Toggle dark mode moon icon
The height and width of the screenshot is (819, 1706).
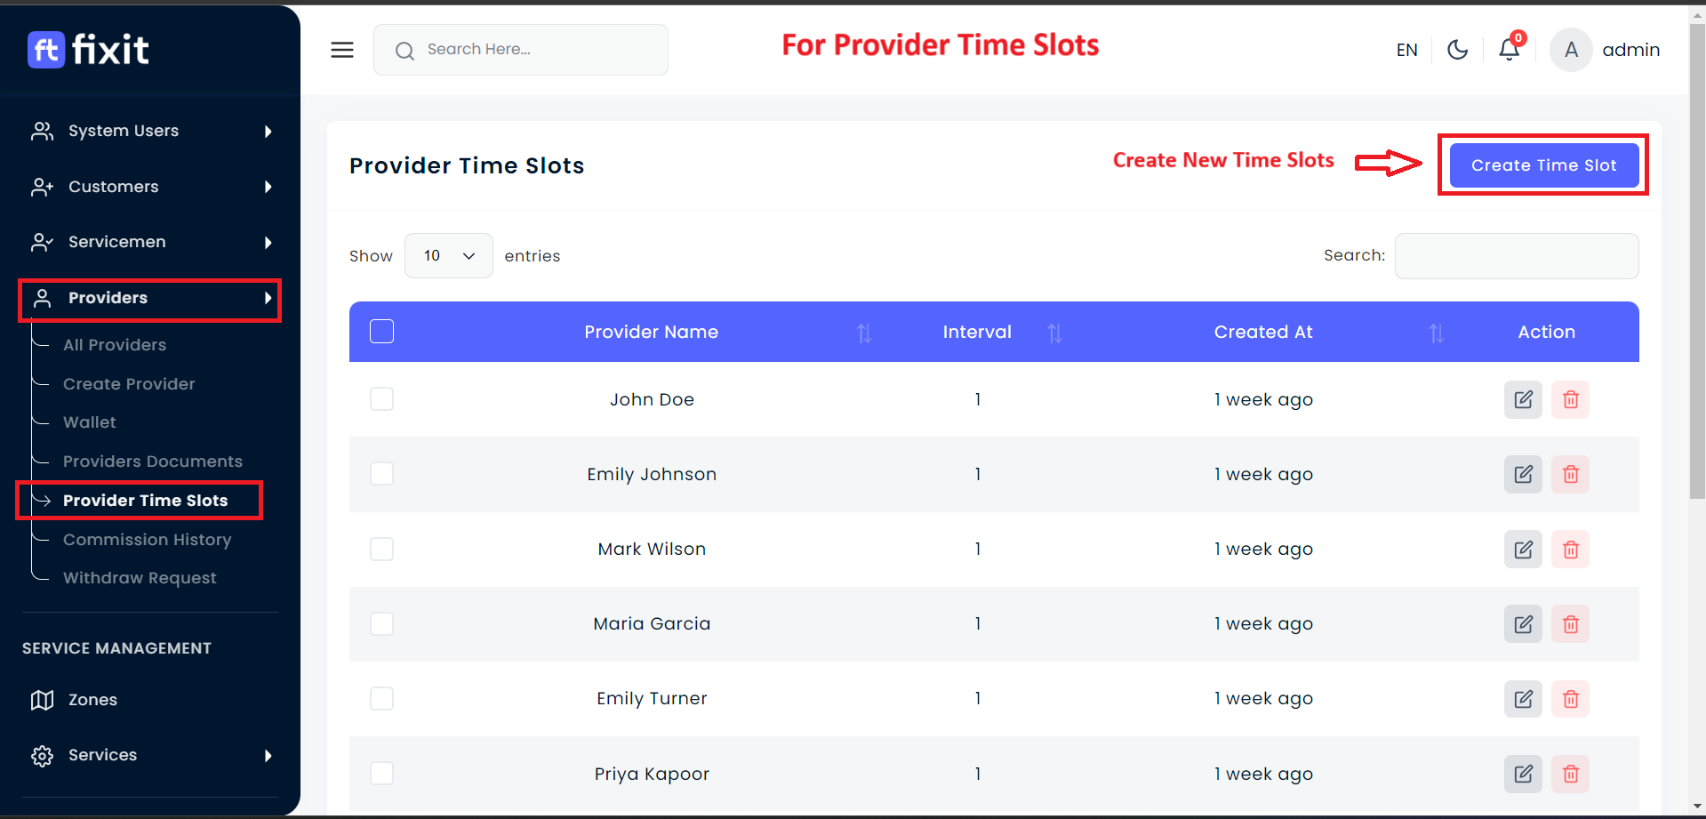tap(1457, 50)
